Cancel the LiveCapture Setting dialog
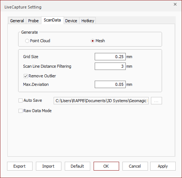 tap(135, 166)
